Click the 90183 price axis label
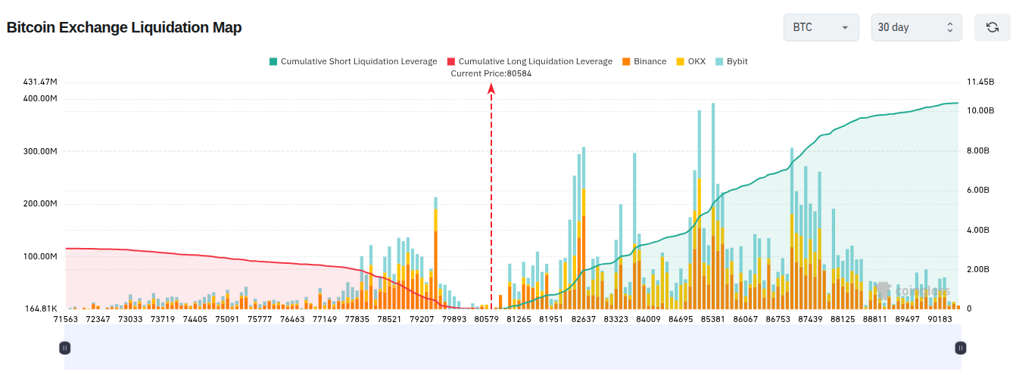The width and height of the screenshot is (1016, 375). pyautogui.click(x=940, y=320)
